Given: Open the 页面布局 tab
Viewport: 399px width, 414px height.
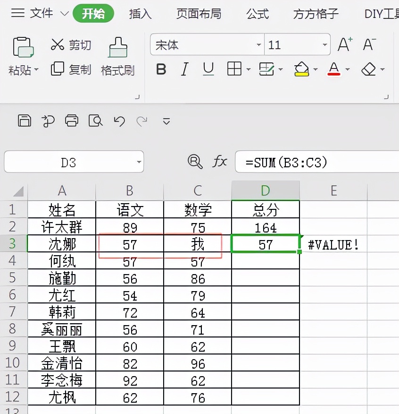Looking at the screenshot, I should pos(199,13).
